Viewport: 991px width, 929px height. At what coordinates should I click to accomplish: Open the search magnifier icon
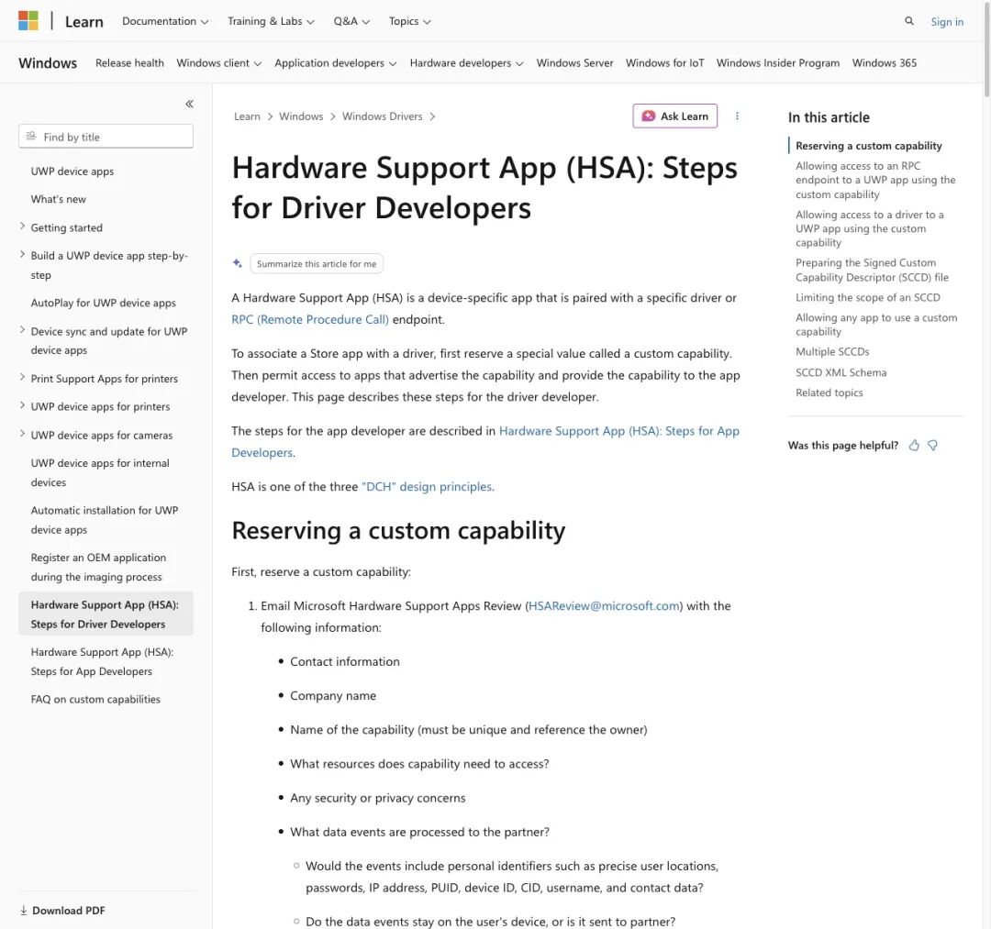(x=908, y=21)
